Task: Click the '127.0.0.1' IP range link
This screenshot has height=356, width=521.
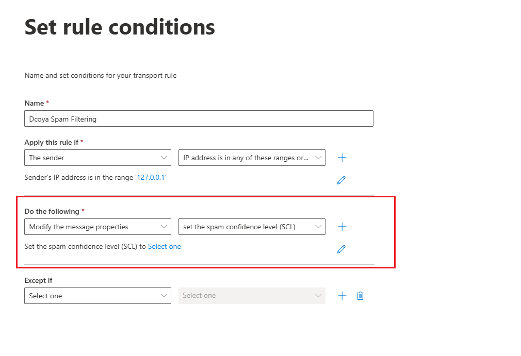Action: click(151, 178)
